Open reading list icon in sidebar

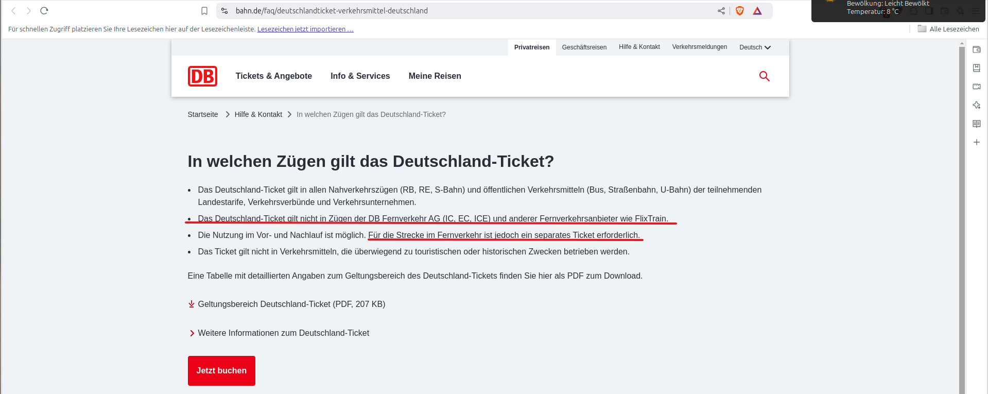point(977,124)
